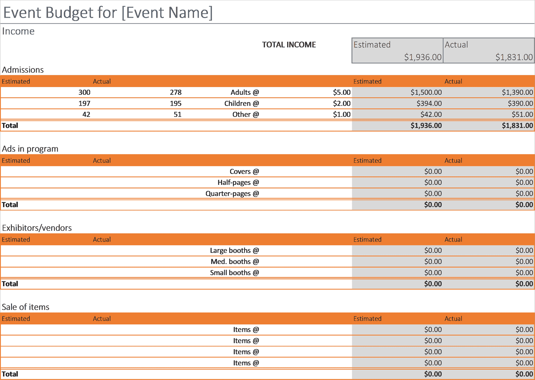Select the Exhibitors/vendors actual total $0.00
This screenshot has height=380, width=535.
pyautogui.click(x=524, y=284)
